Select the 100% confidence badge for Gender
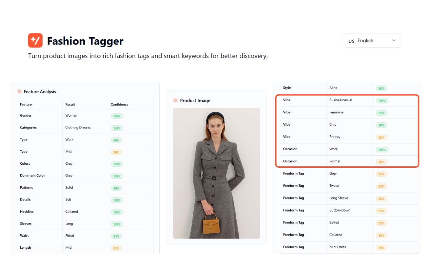 click(117, 116)
